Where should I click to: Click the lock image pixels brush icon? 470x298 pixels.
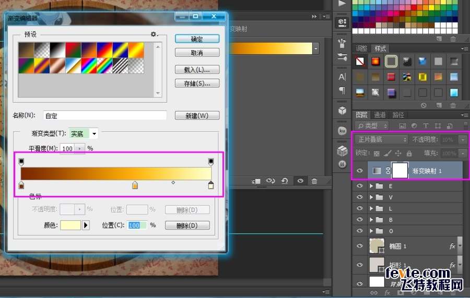[x=387, y=153]
